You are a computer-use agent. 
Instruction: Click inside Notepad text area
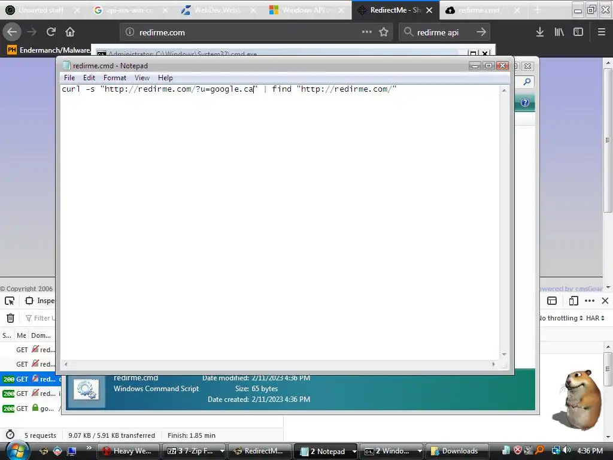(x=280, y=223)
